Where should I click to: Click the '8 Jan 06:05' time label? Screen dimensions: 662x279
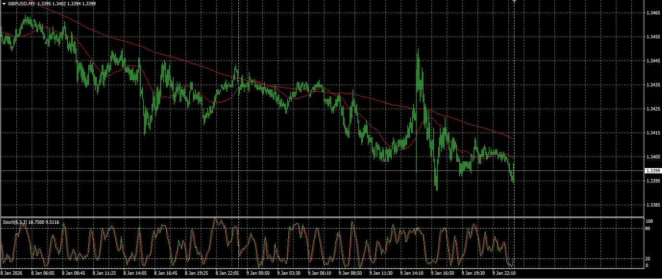coord(43,273)
